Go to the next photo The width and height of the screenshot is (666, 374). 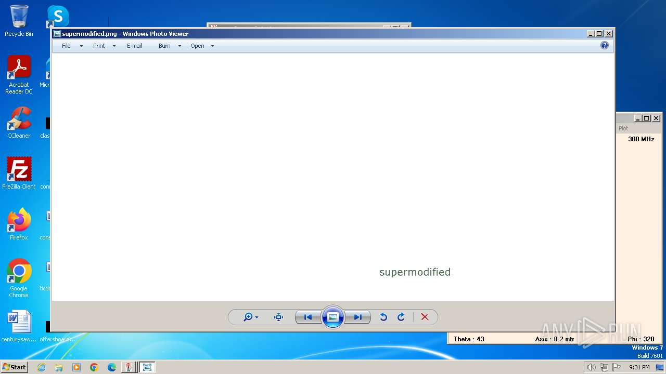358,317
